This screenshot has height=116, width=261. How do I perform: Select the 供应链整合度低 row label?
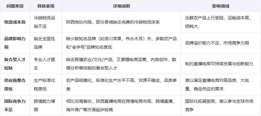(x=15, y=85)
